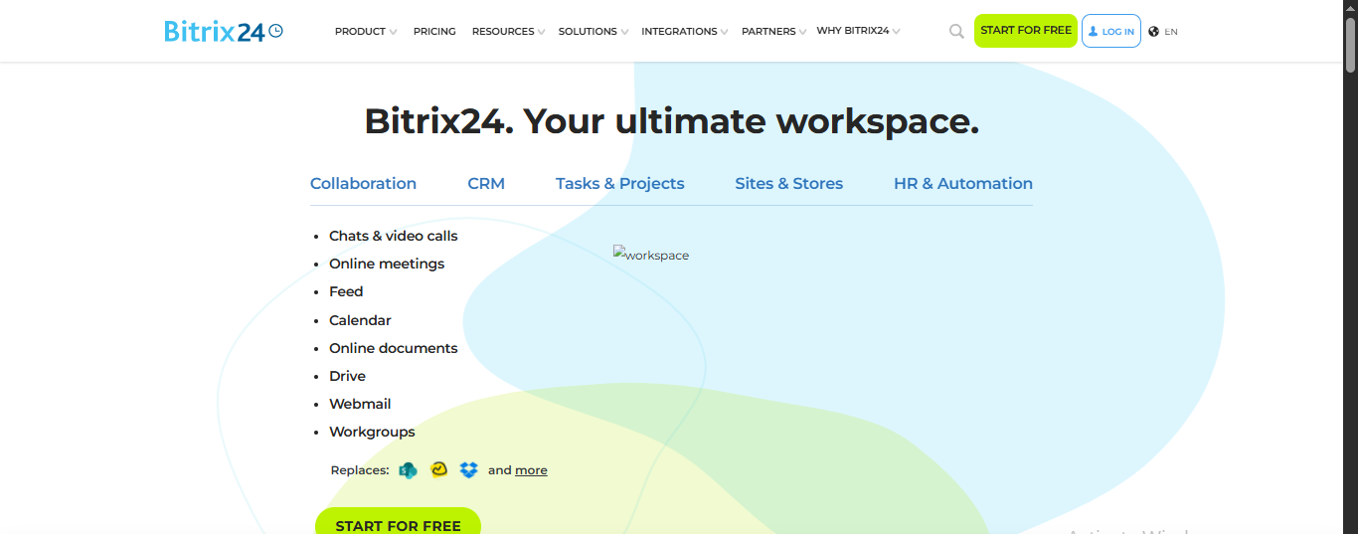Click the Log In button
This screenshot has width=1358, height=534.
(x=1111, y=31)
